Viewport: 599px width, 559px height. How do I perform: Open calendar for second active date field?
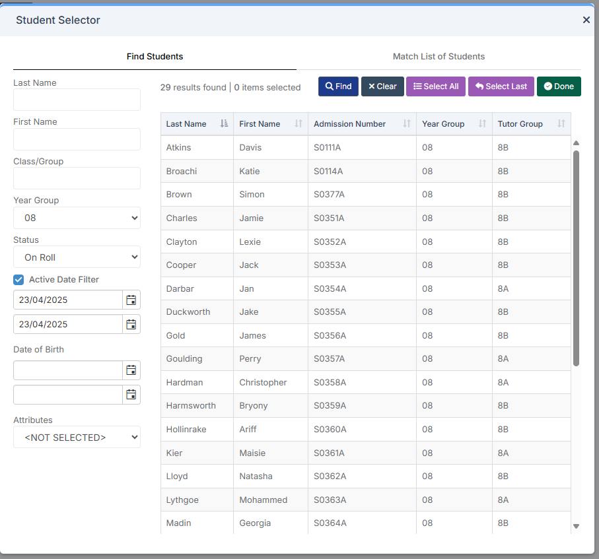131,324
